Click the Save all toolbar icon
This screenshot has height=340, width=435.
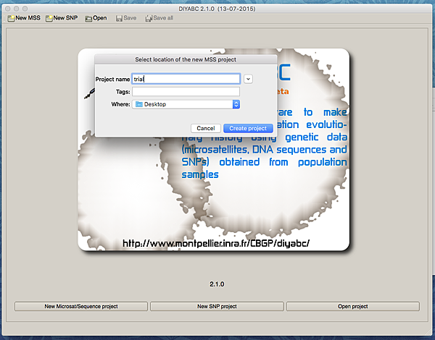[149, 19]
